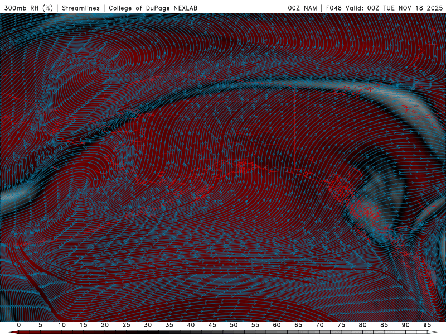Click the colorbar tick label "45"
The width and height of the screenshot is (446, 335).
tap(212, 325)
